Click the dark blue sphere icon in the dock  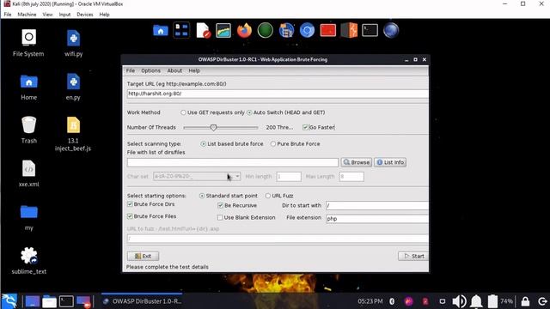(x=391, y=31)
